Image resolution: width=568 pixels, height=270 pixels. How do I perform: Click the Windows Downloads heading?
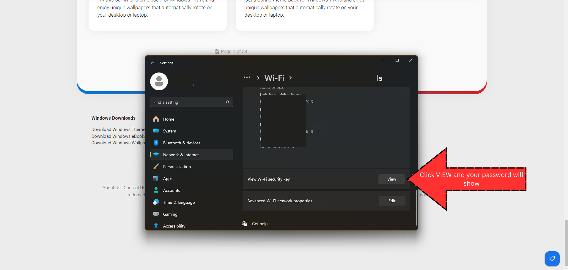pos(114,118)
